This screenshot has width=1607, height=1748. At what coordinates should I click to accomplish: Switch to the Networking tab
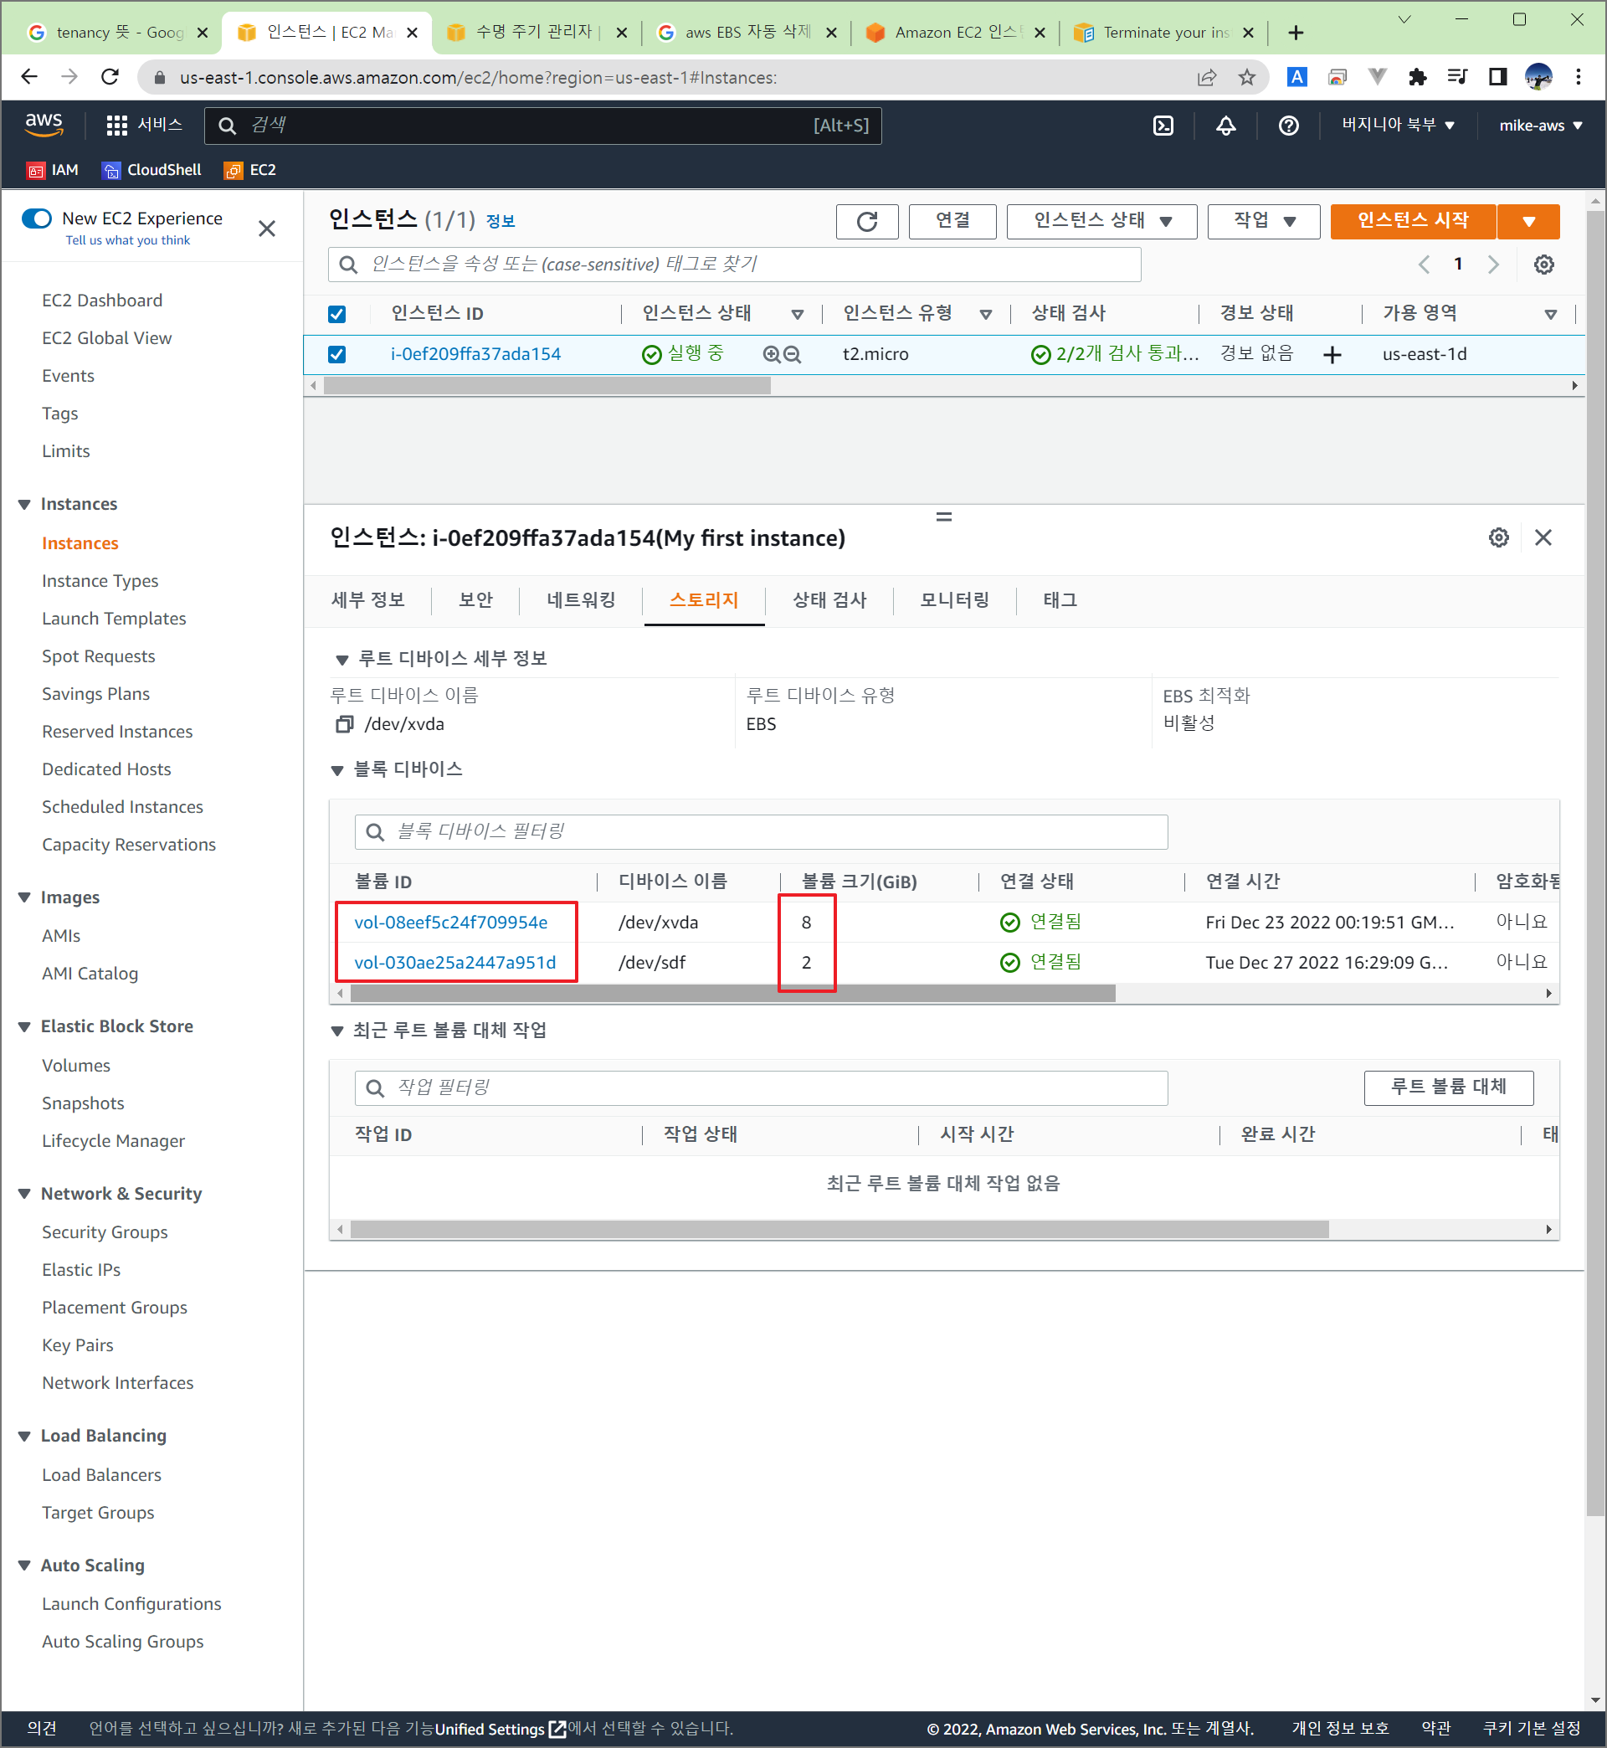[581, 600]
